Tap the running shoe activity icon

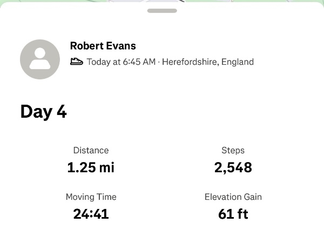coord(77,62)
